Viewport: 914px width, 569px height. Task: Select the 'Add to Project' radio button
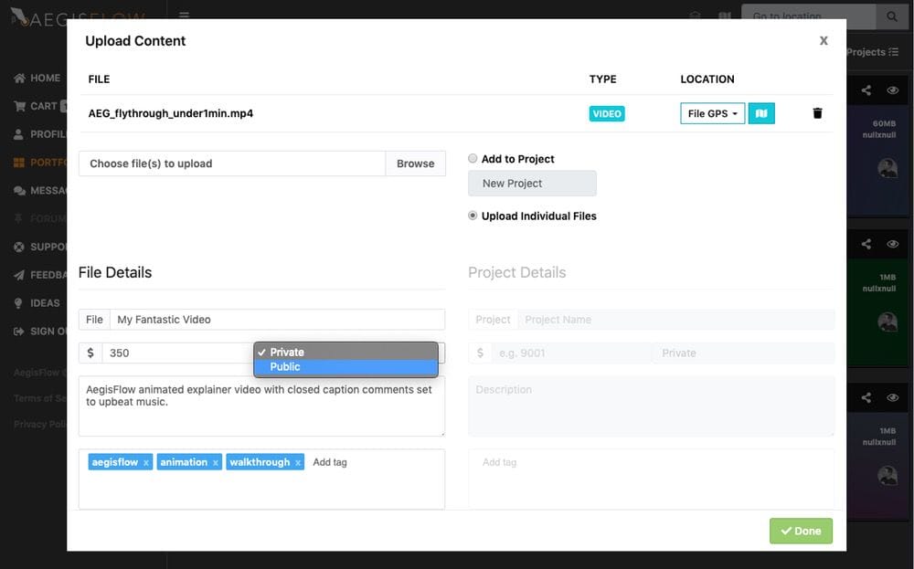(473, 157)
